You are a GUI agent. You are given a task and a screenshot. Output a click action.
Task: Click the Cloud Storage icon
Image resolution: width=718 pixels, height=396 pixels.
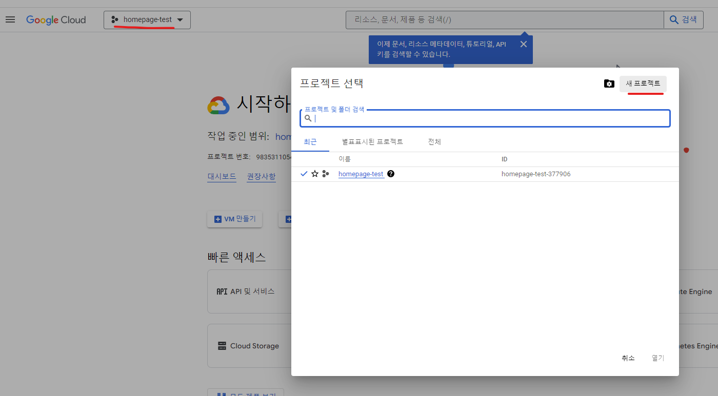222,346
